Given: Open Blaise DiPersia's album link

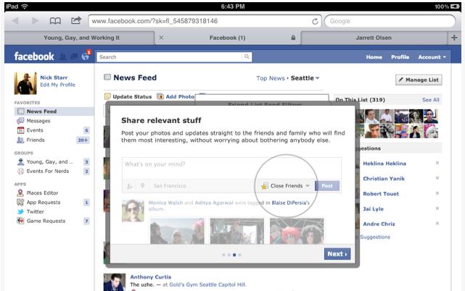Looking at the screenshot, I should click(x=290, y=203).
